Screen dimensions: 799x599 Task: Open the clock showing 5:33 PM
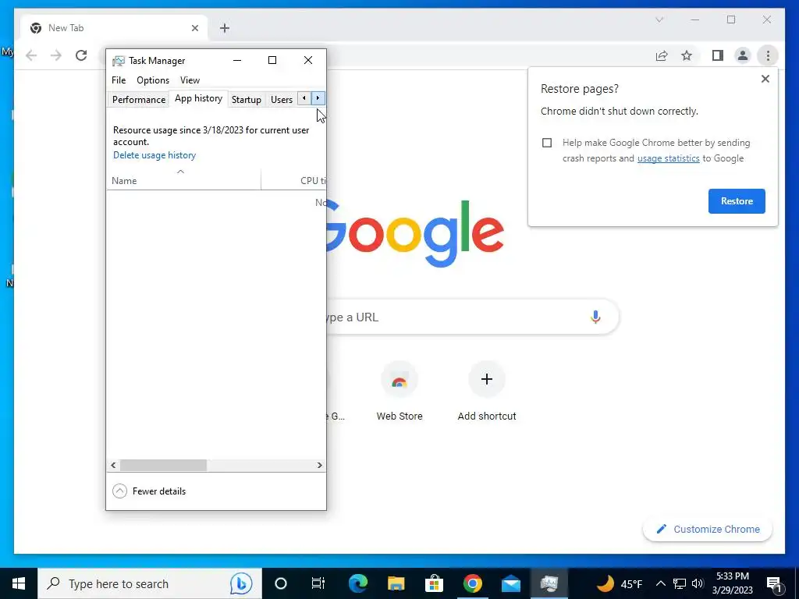coord(732,583)
